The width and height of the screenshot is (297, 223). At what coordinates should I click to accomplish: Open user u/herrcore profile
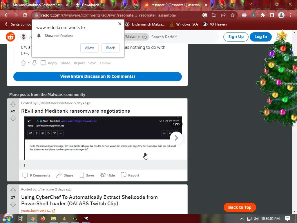[46, 189]
